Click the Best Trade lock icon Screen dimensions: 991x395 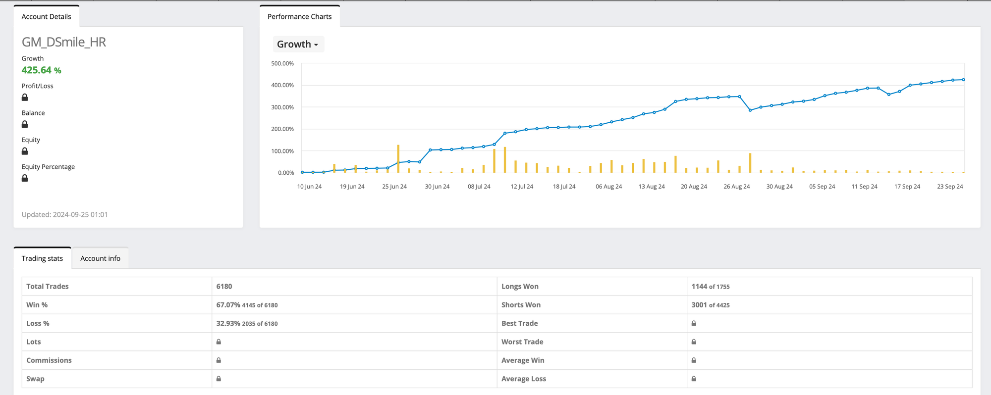coord(694,323)
